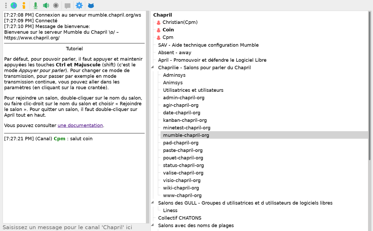
Task: Select the highlighted mumble-chapril-org channel
Action: [264, 135]
